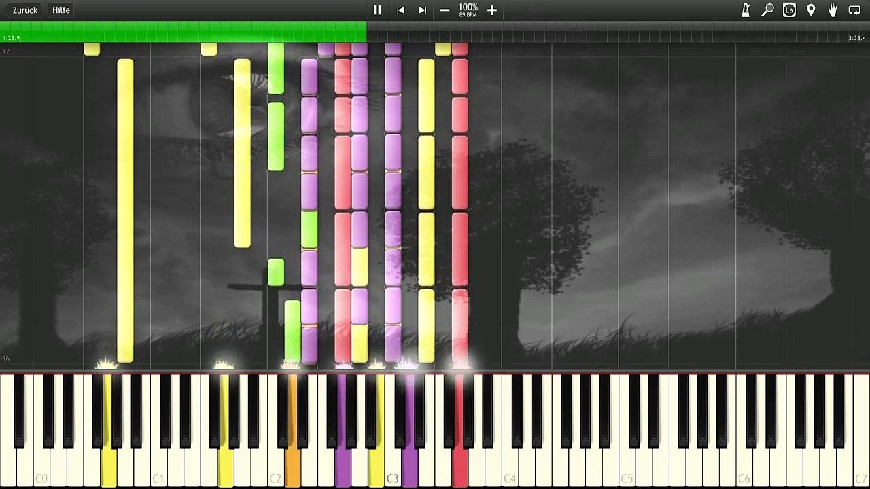Click the elapsed time 1:28.9 label

pos(11,39)
